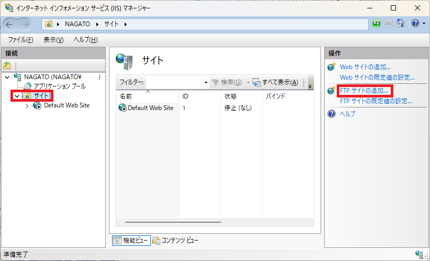Switch to 機能ビュー tab
This screenshot has width=430, height=261.
(x=131, y=241)
